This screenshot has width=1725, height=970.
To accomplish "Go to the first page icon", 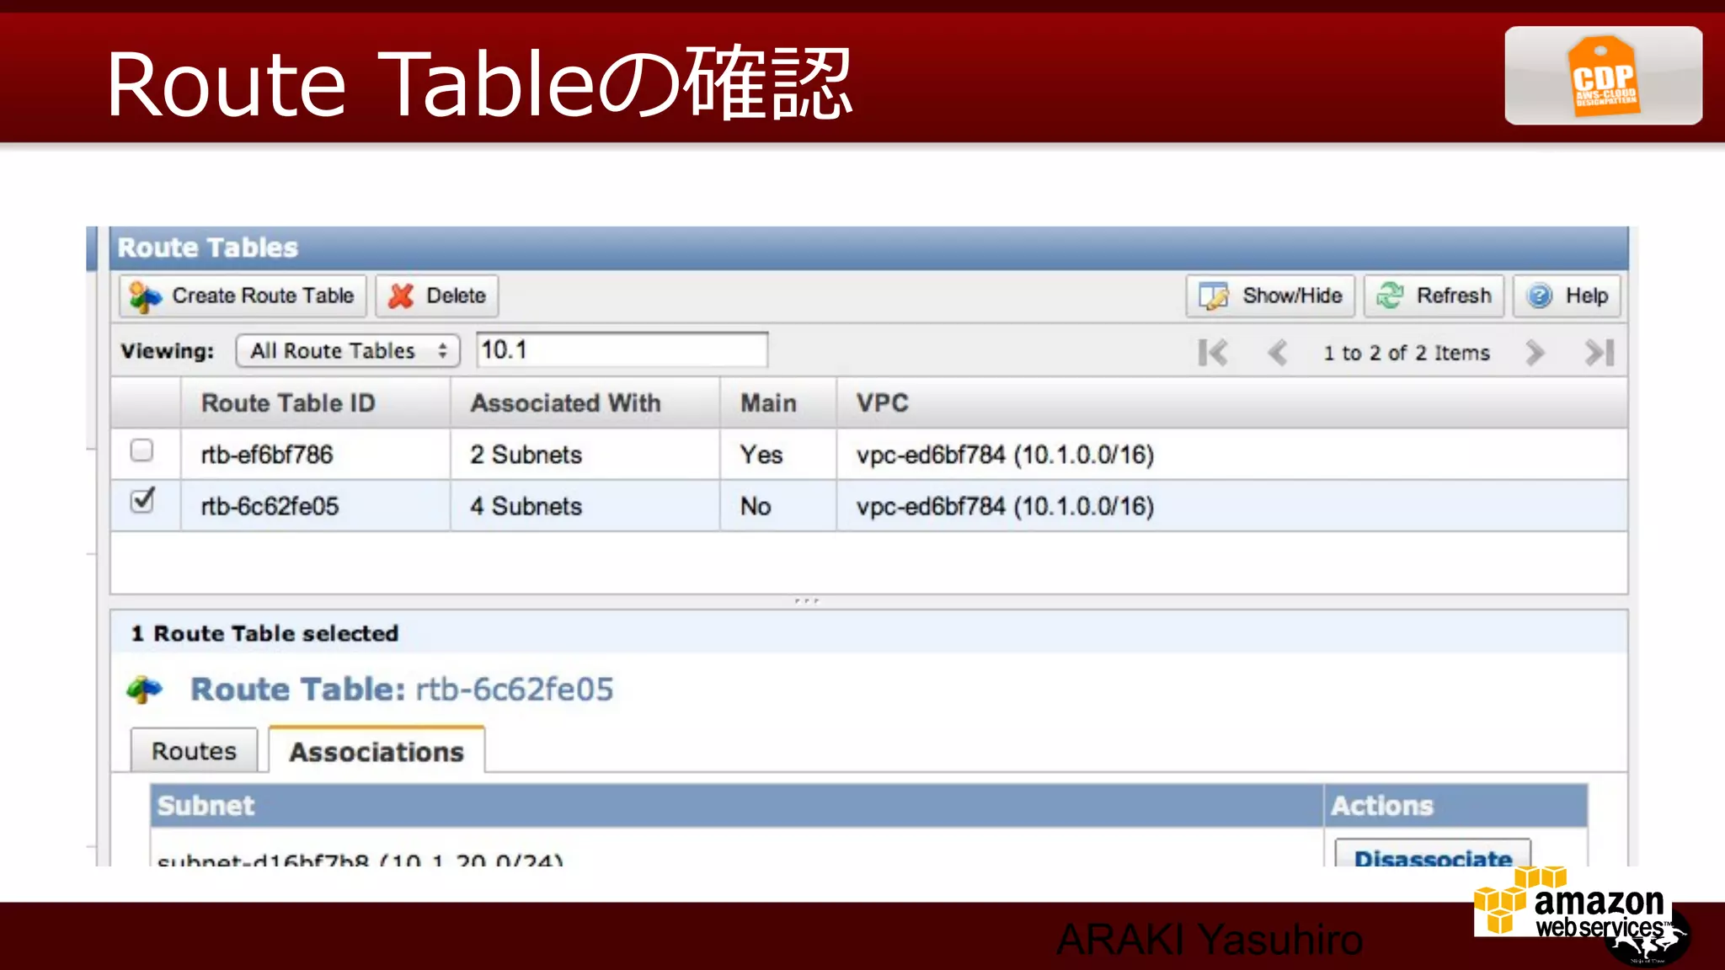I will coord(1213,352).
